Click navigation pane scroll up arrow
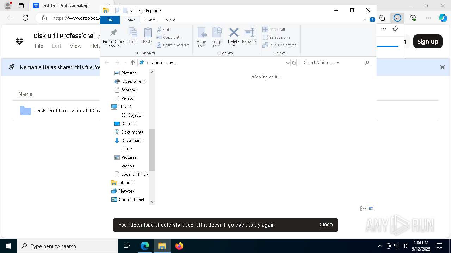451x253 pixels. (x=152, y=72)
